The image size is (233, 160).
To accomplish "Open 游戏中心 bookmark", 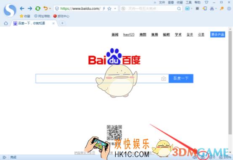I will 61,16.
